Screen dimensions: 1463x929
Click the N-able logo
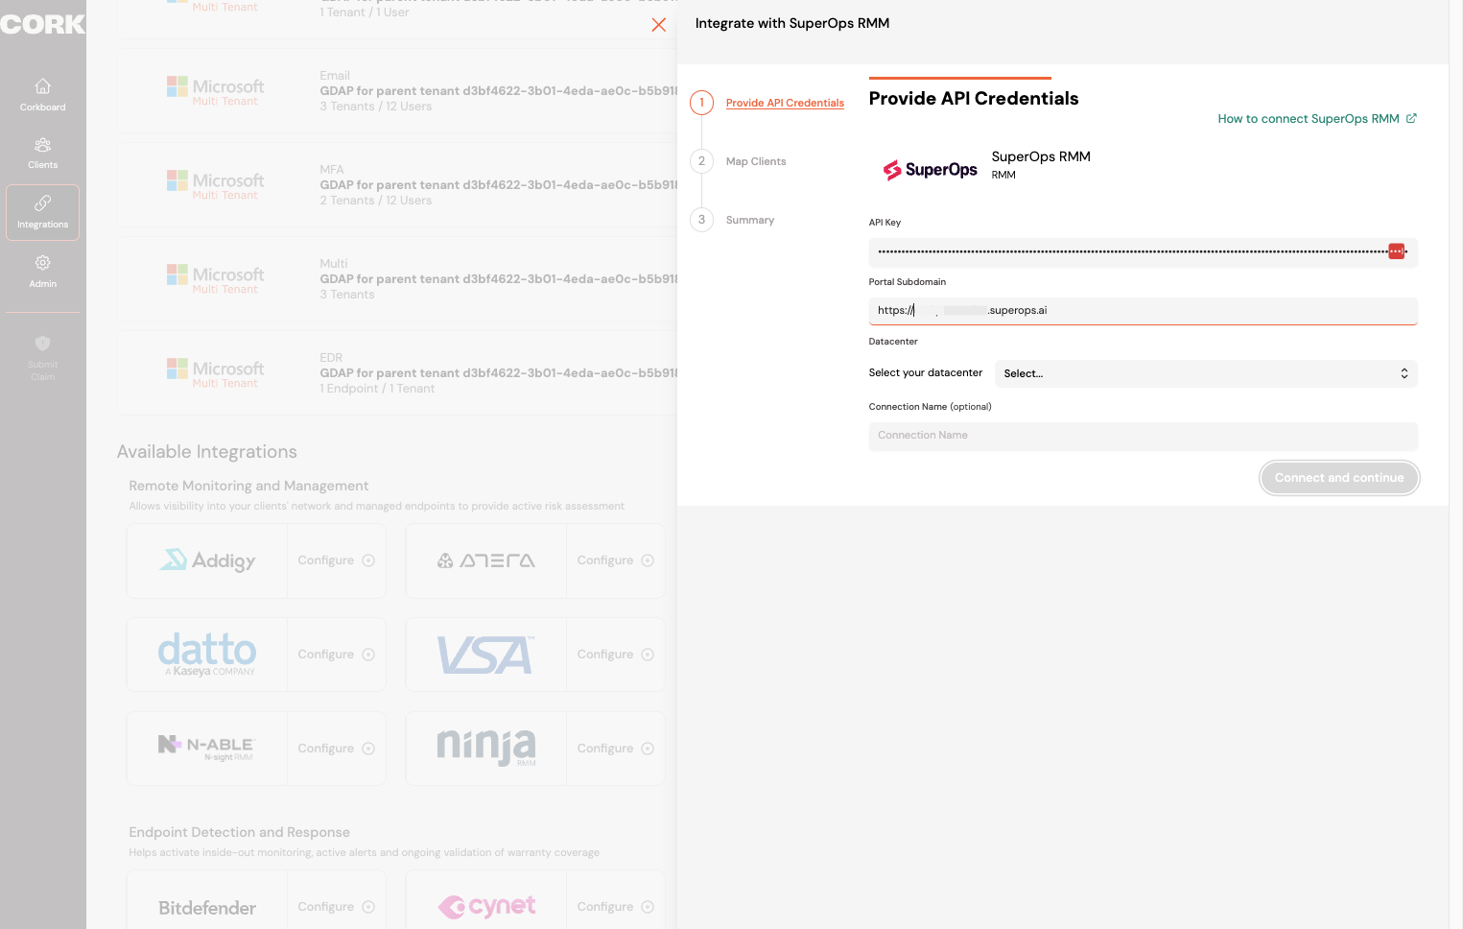(x=207, y=748)
